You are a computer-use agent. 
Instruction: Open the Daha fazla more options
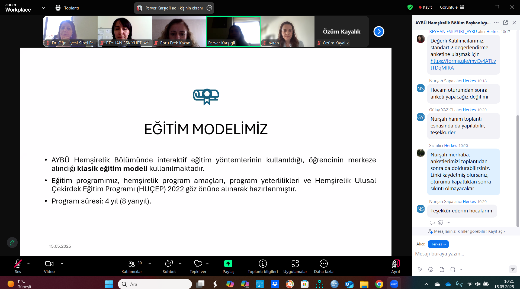(323, 264)
